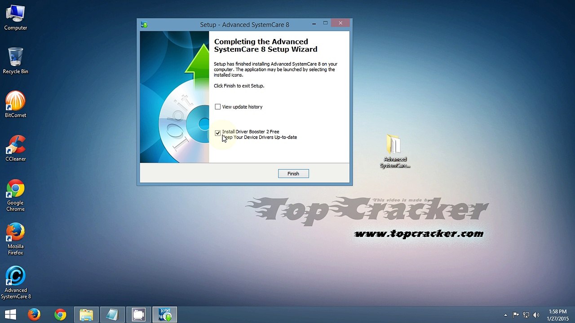Open the Action Center flag icon
The height and width of the screenshot is (323, 575).
(x=516, y=315)
